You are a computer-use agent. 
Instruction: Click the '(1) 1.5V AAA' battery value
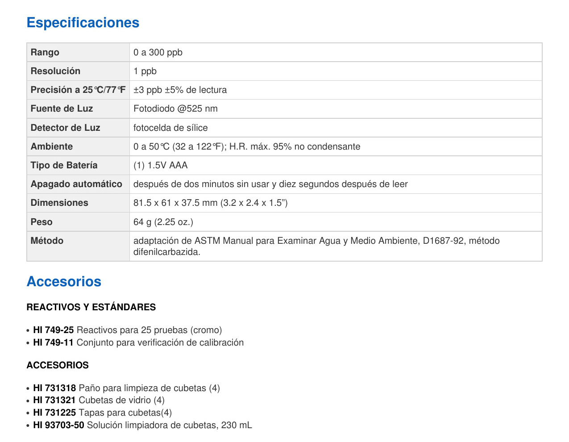pos(161,165)
